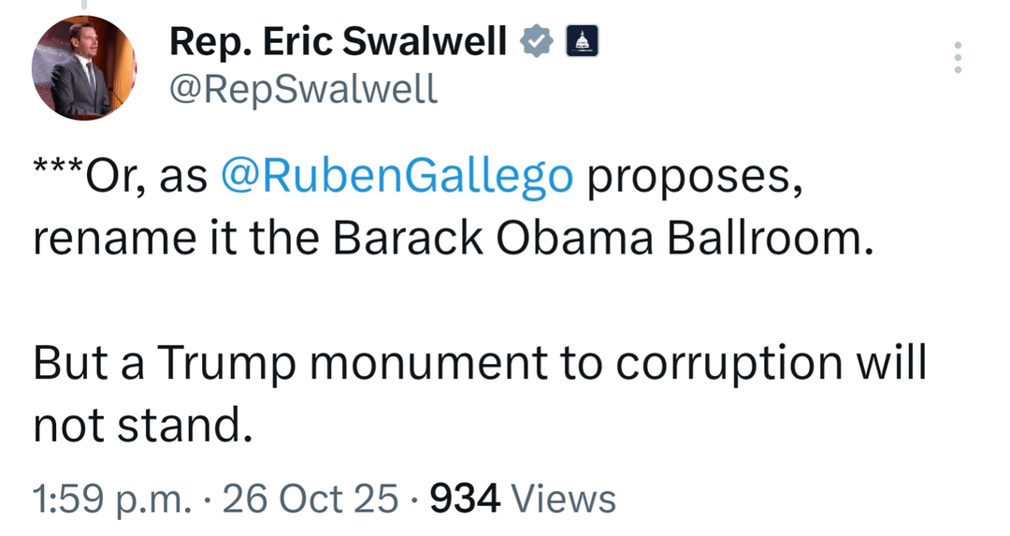1010x536 pixels.
Task: Click the @RepSwalwell handle
Action: coord(303,89)
